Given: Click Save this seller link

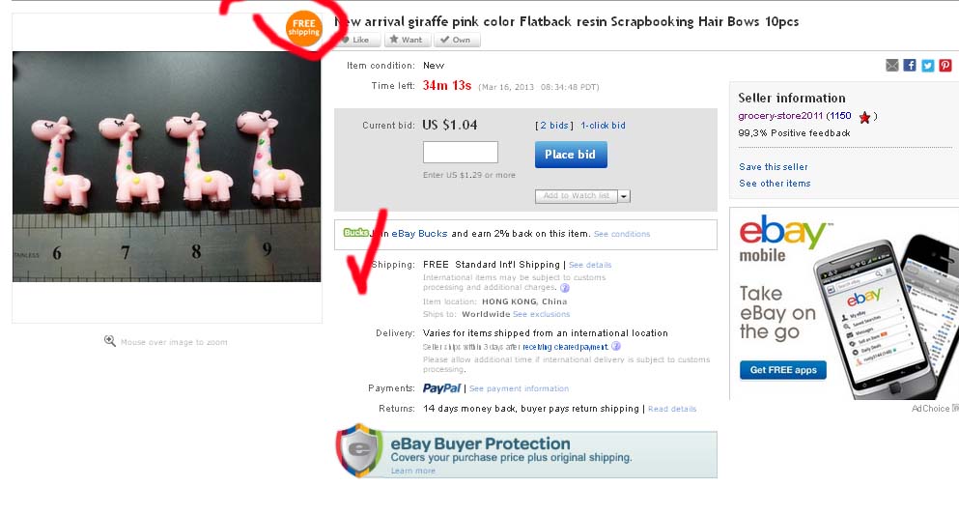Looking at the screenshot, I should click(x=773, y=167).
